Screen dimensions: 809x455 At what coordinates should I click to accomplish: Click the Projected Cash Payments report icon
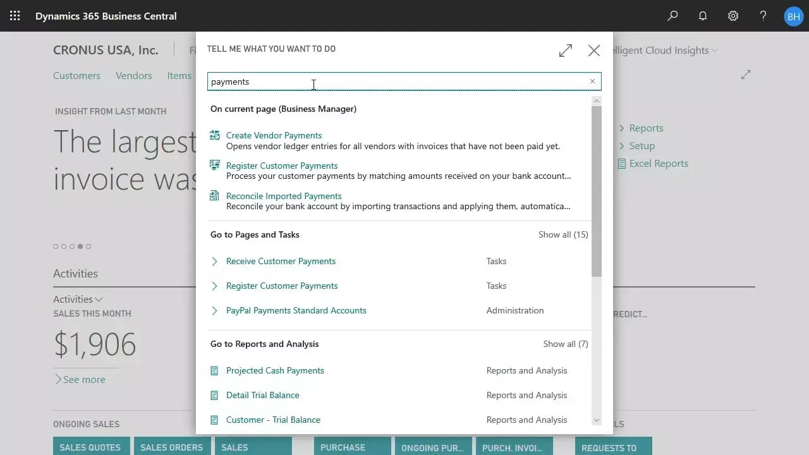(x=214, y=370)
